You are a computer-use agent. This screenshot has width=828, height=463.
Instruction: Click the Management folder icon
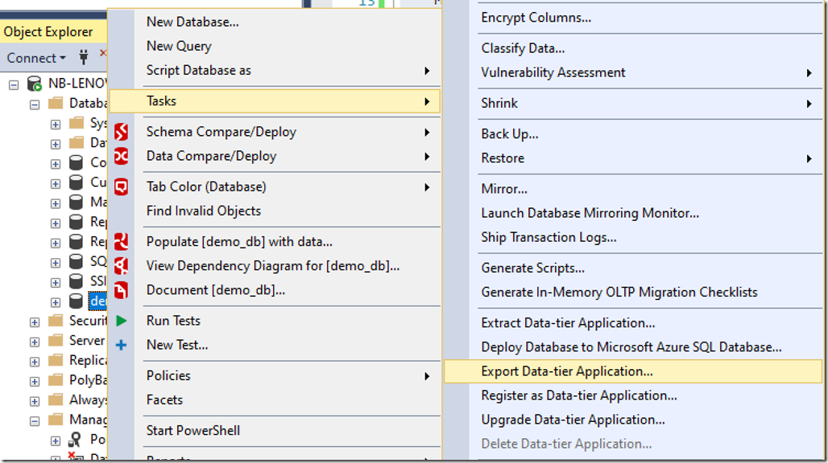(56, 420)
